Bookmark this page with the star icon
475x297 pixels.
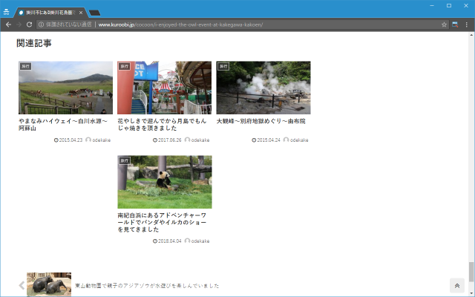(445, 25)
